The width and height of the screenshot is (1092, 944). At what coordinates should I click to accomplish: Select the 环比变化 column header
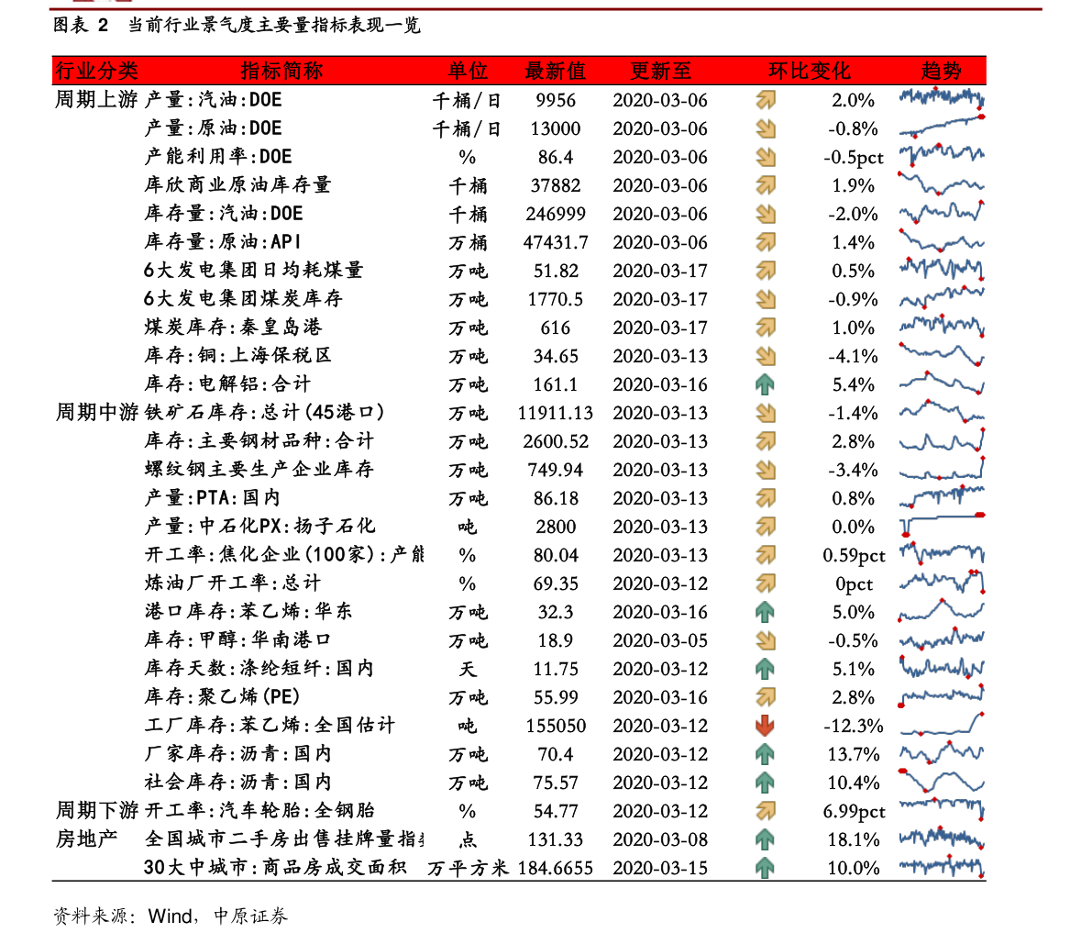point(810,71)
